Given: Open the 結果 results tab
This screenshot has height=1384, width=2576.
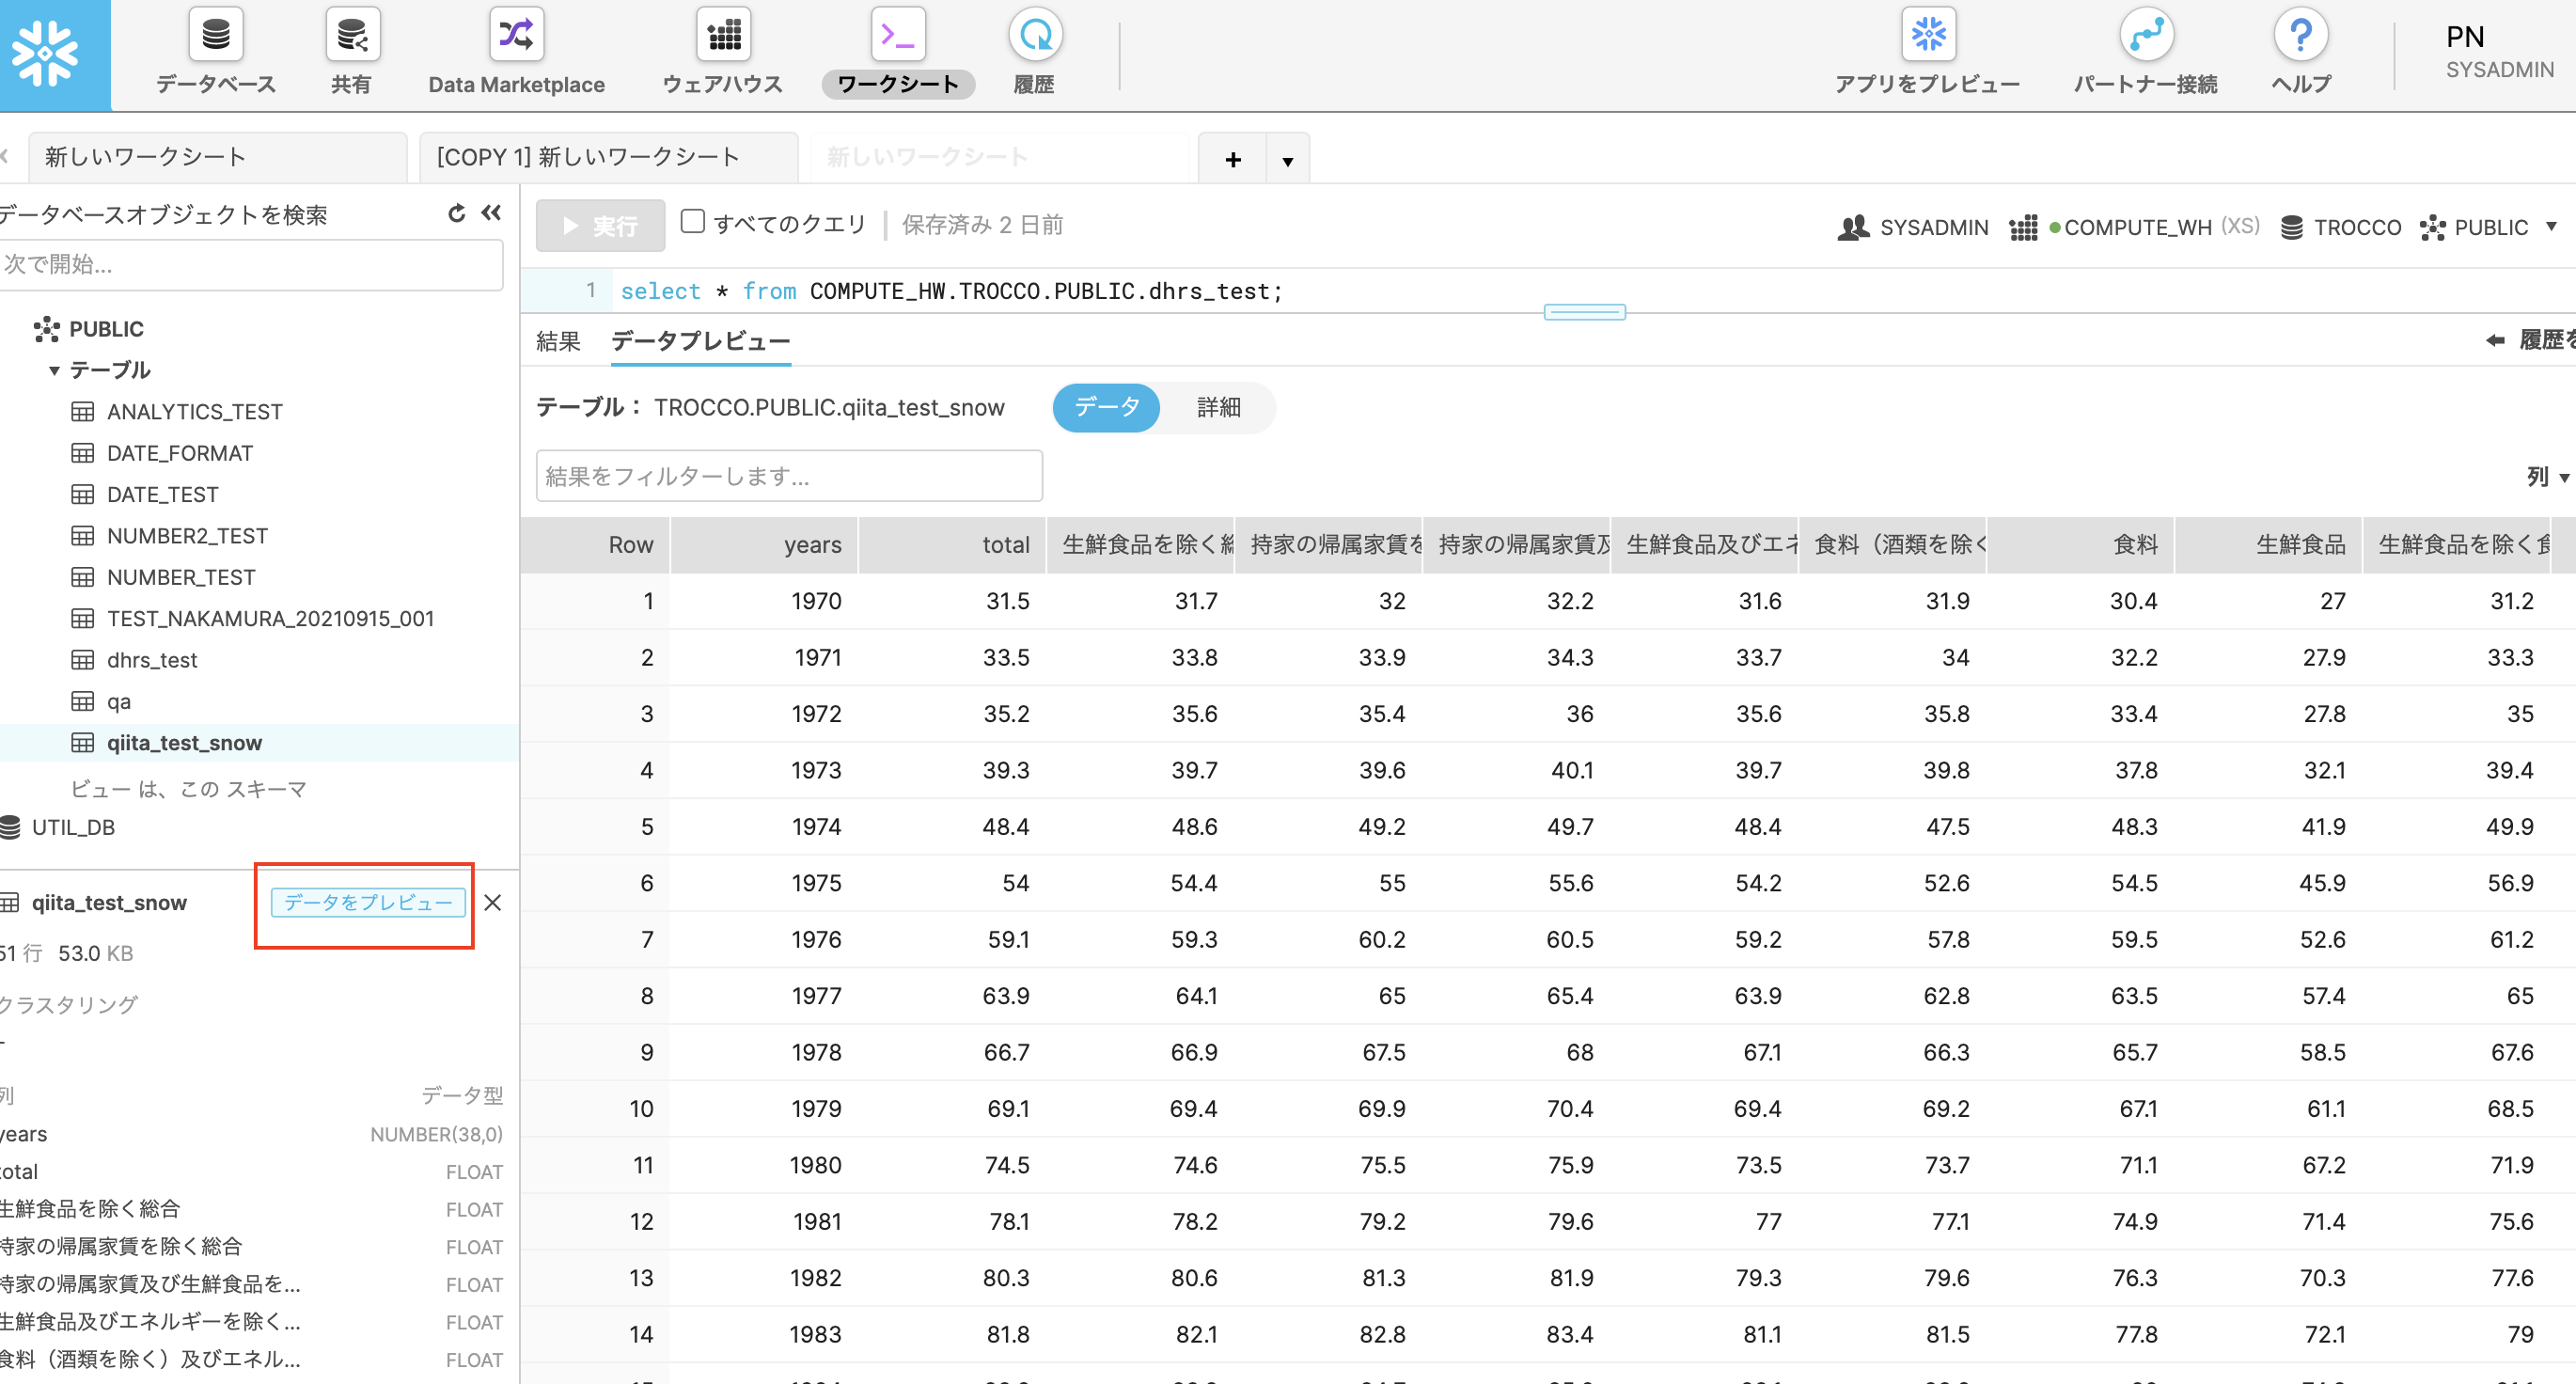Looking at the screenshot, I should coord(558,341).
